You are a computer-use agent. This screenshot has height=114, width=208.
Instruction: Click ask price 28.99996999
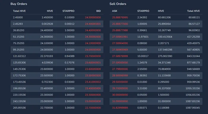pyautogui.click(x=120, y=75)
